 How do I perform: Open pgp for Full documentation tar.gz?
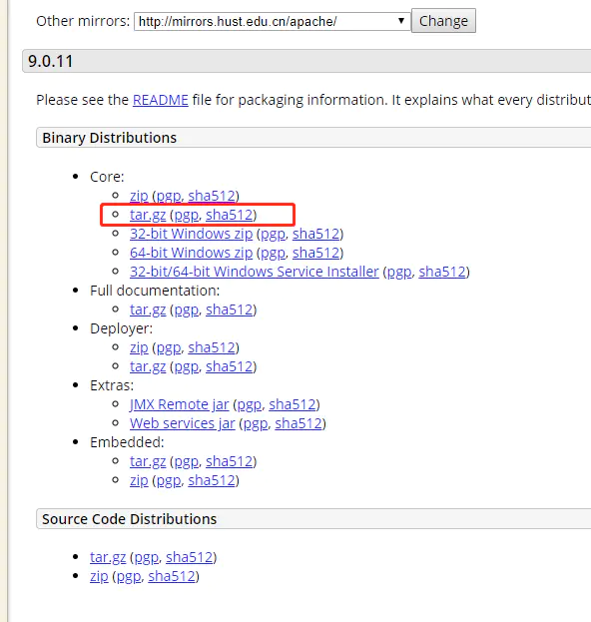click(186, 310)
